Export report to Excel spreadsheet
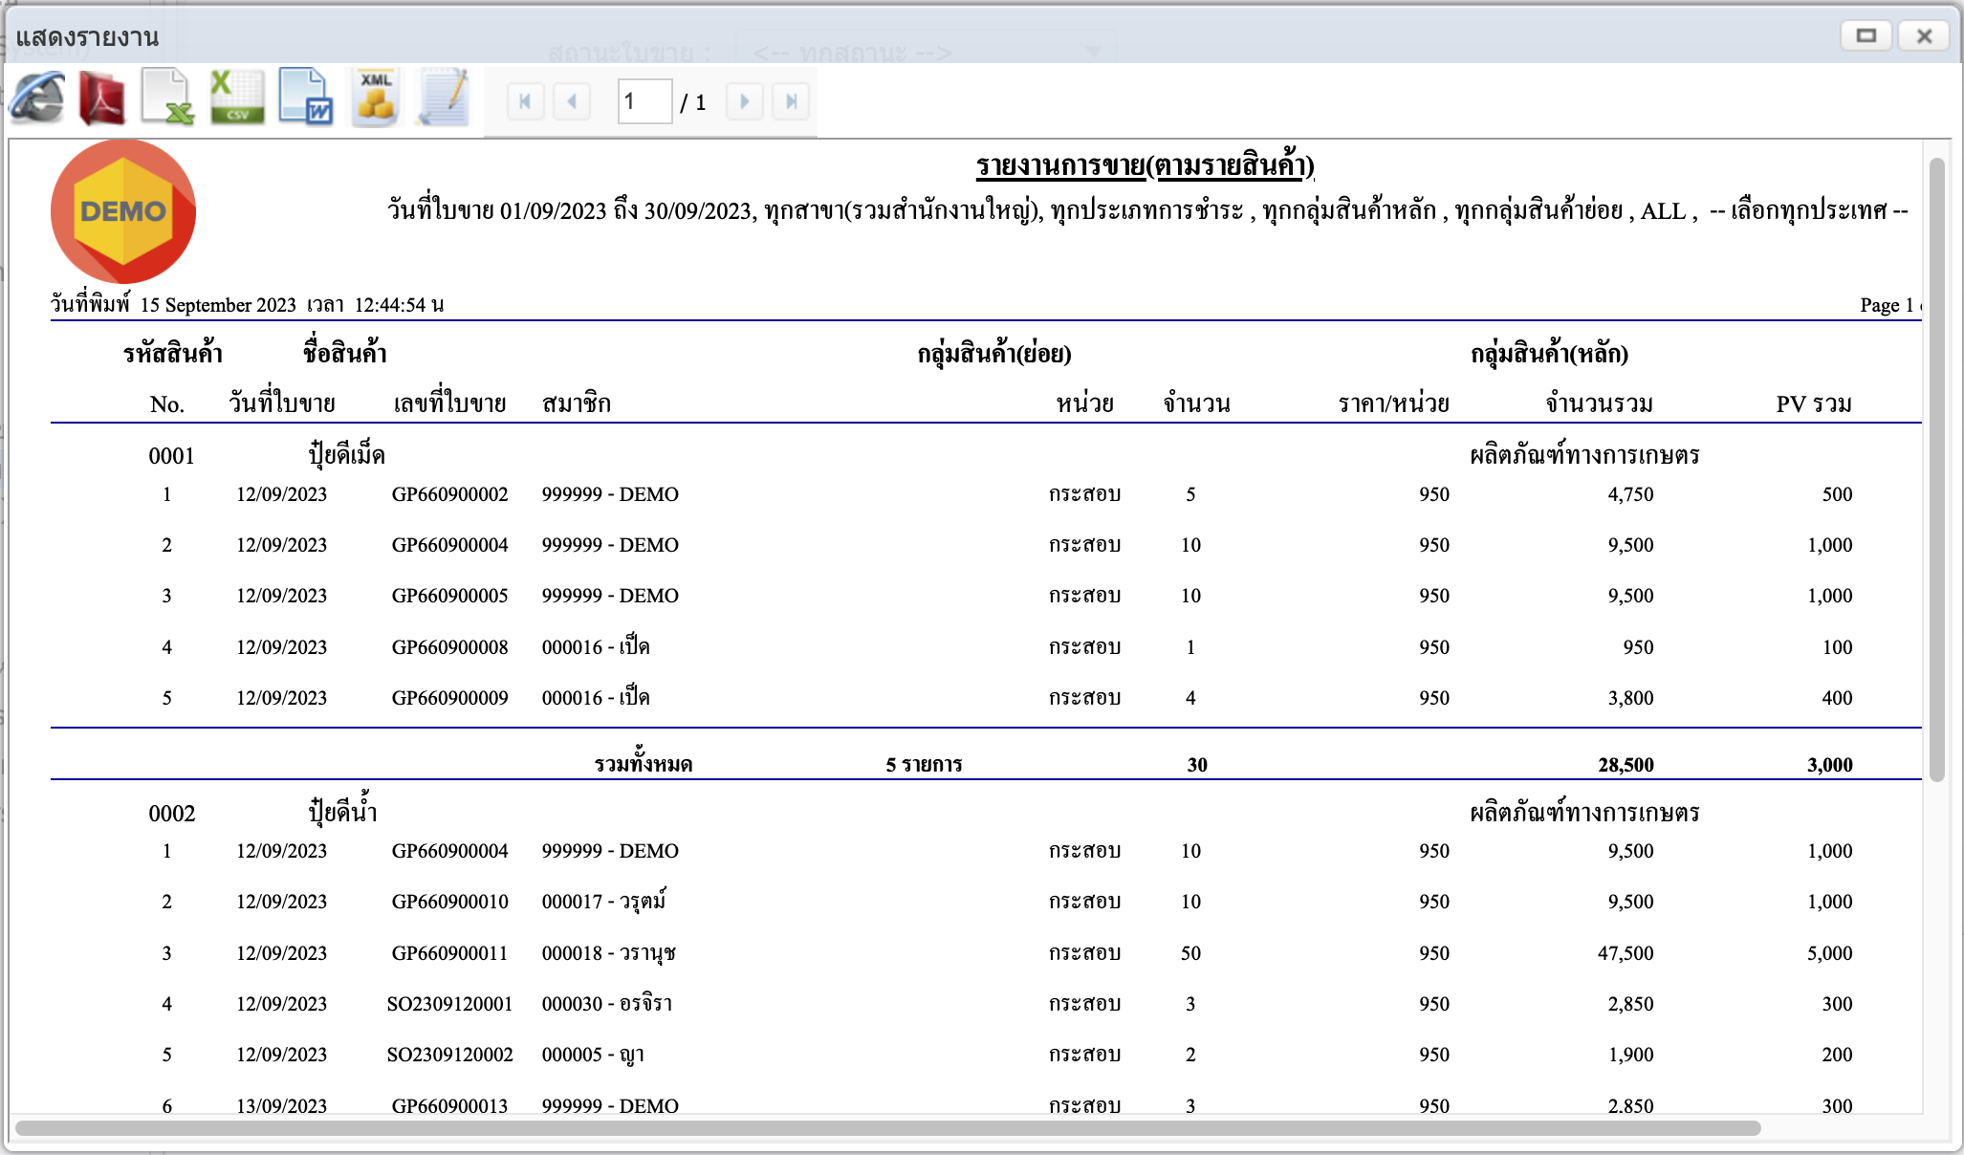Image resolution: width=1964 pixels, height=1155 pixels. [168, 98]
